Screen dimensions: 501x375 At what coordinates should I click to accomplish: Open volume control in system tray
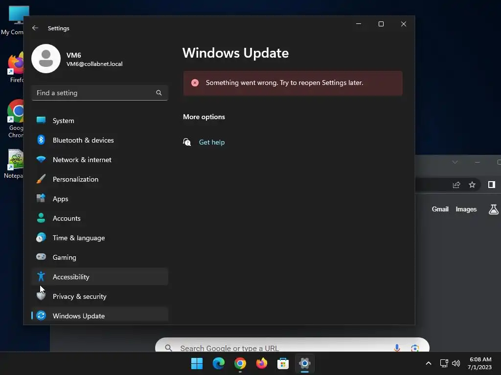point(456,363)
